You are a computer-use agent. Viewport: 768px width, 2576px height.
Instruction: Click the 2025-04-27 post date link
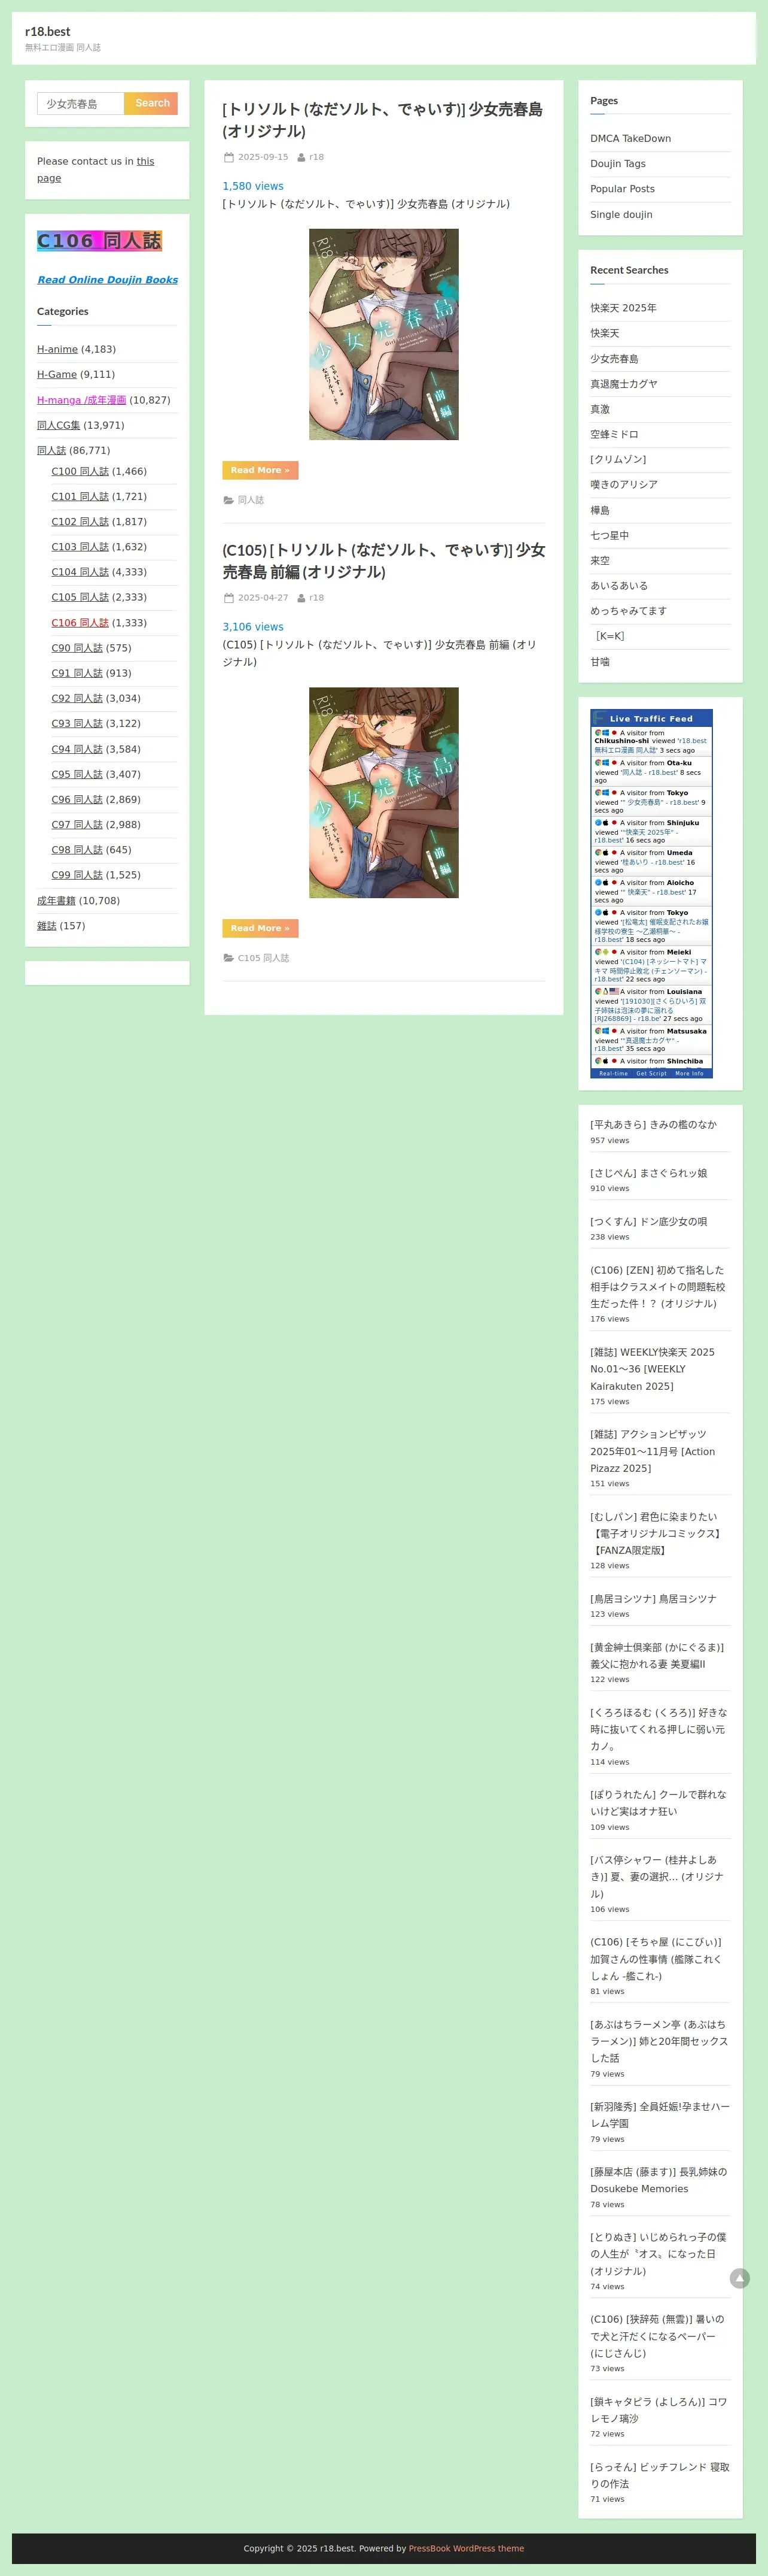coord(263,598)
